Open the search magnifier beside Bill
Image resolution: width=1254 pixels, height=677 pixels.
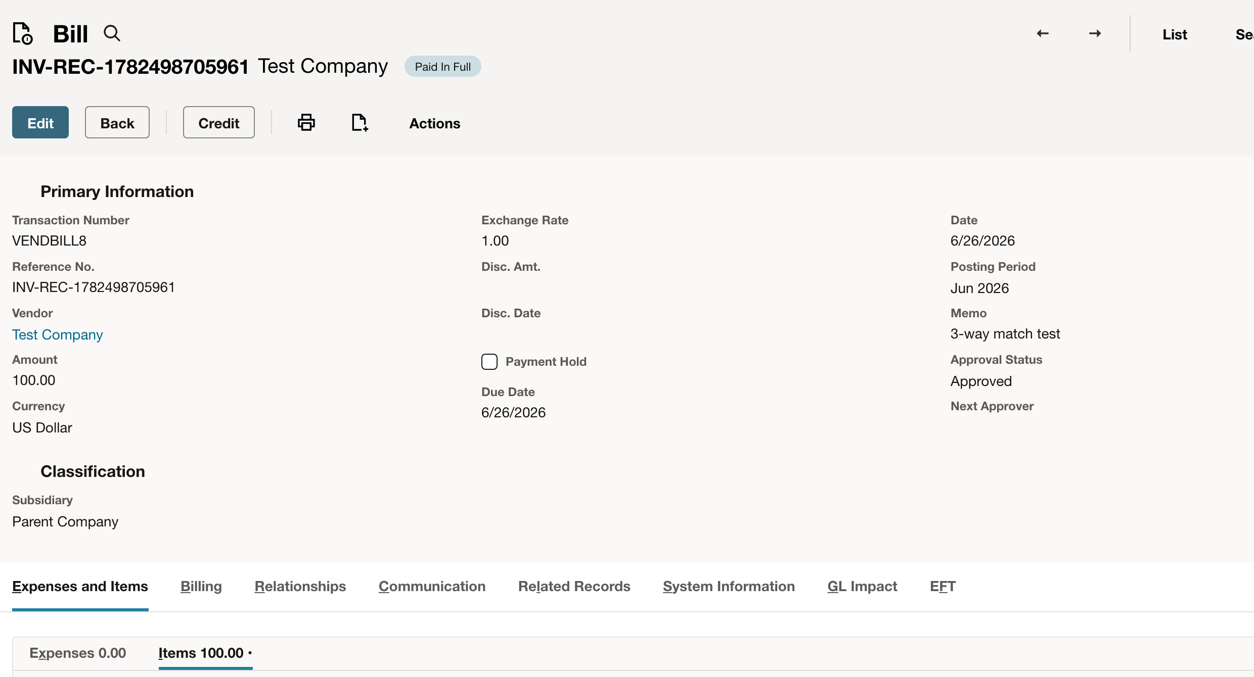pyautogui.click(x=112, y=33)
